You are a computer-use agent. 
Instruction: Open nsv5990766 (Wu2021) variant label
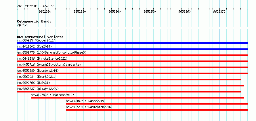pyautogui.click(x=34, y=83)
